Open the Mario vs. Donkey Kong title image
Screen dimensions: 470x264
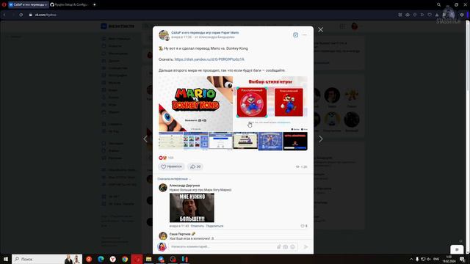(195, 103)
